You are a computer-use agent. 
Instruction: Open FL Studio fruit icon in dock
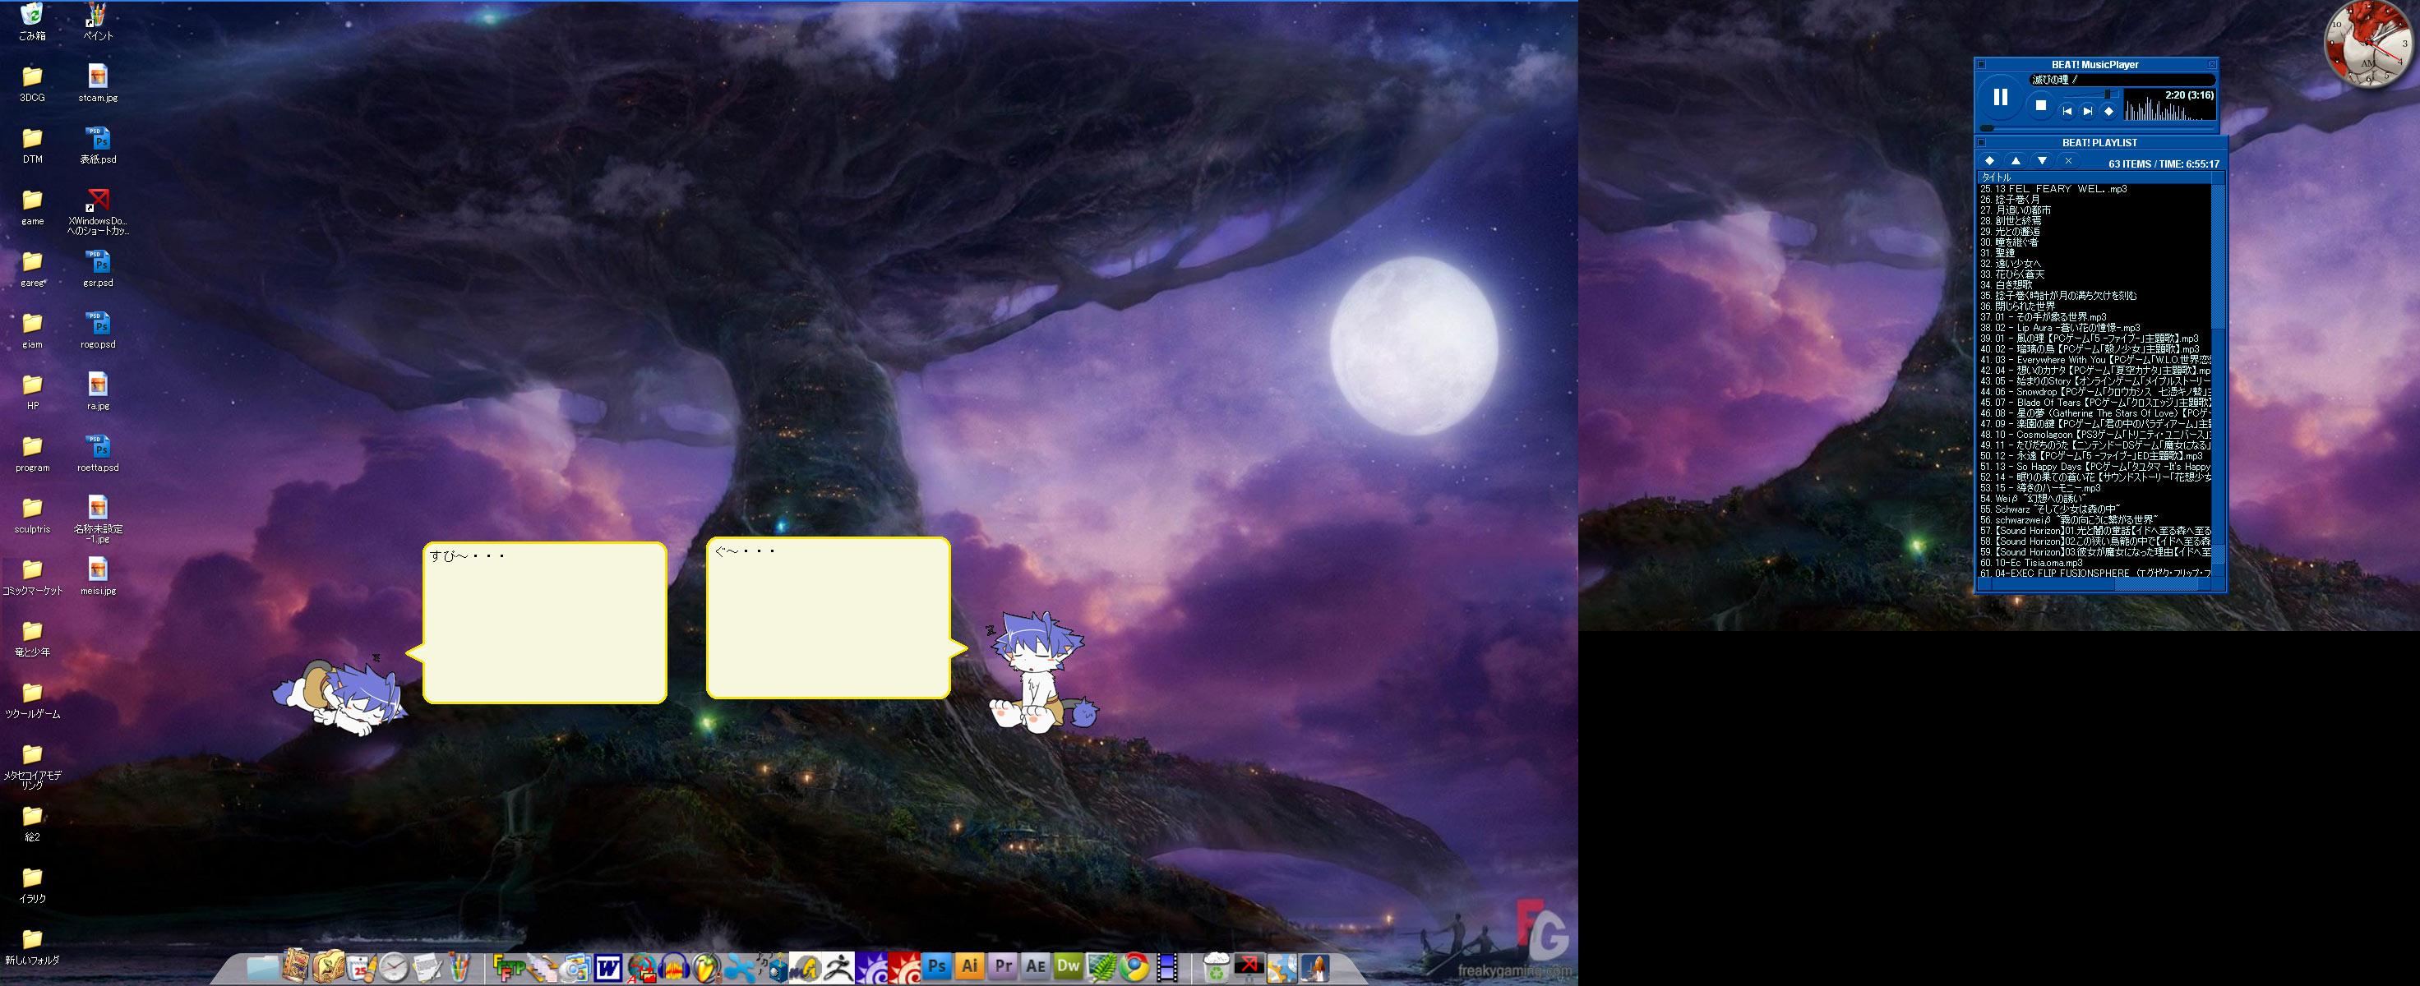point(706,967)
